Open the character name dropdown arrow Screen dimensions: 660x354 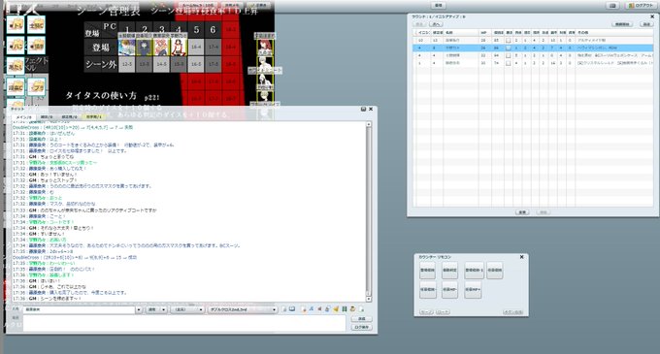[x=139, y=309]
